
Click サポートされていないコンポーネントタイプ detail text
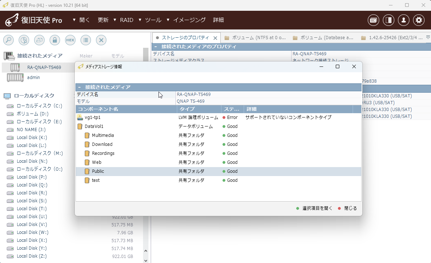288,117
